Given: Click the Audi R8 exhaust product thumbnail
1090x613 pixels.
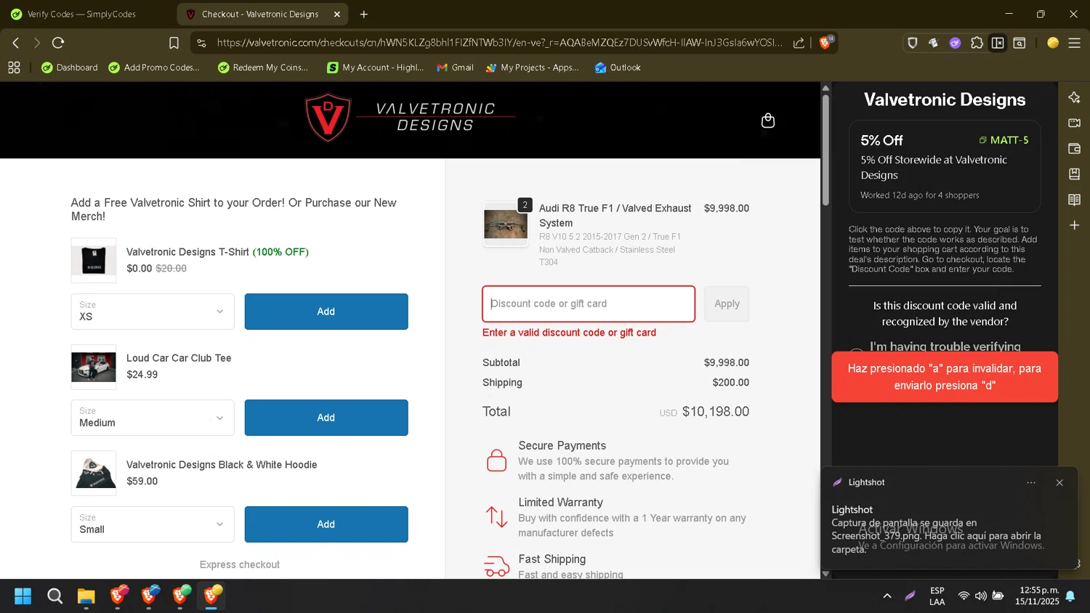Looking at the screenshot, I should click(506, 224).
